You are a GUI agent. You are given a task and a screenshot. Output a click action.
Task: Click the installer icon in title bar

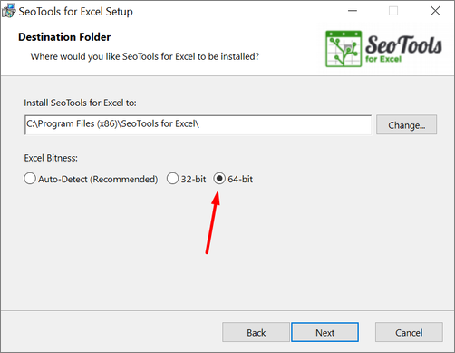tap(8, 11)
